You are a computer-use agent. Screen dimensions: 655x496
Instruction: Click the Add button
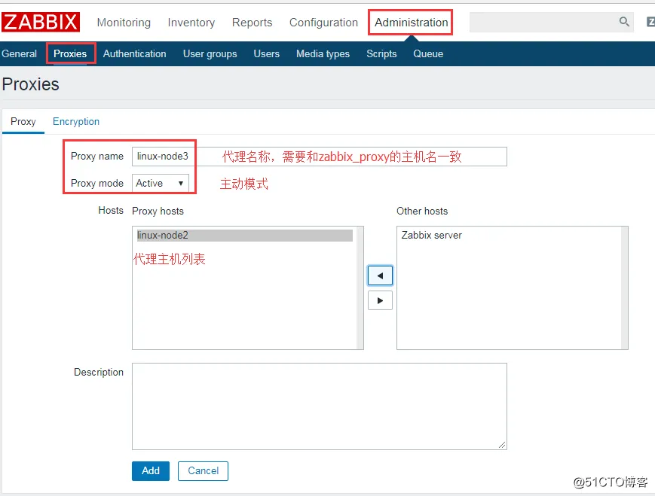pyautogui.click(x=151, y=471)
